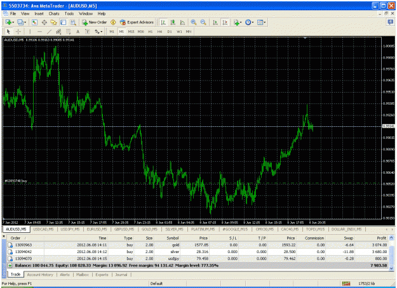The image size is (397, 288).
Task: Open the Insert menu
Action: pyautogui.click(x=39, y=14)
